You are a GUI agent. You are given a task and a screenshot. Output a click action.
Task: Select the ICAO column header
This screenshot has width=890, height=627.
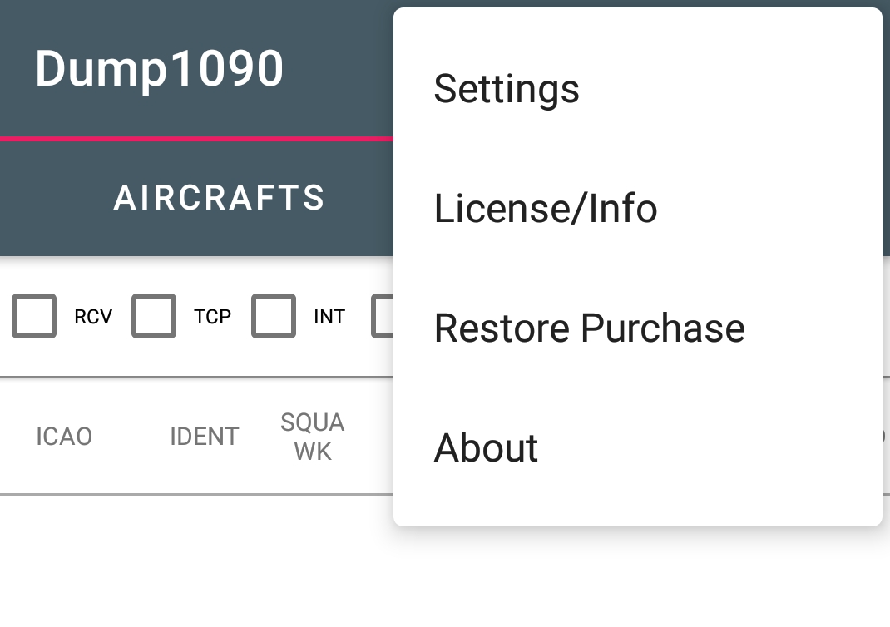[66, 436]
